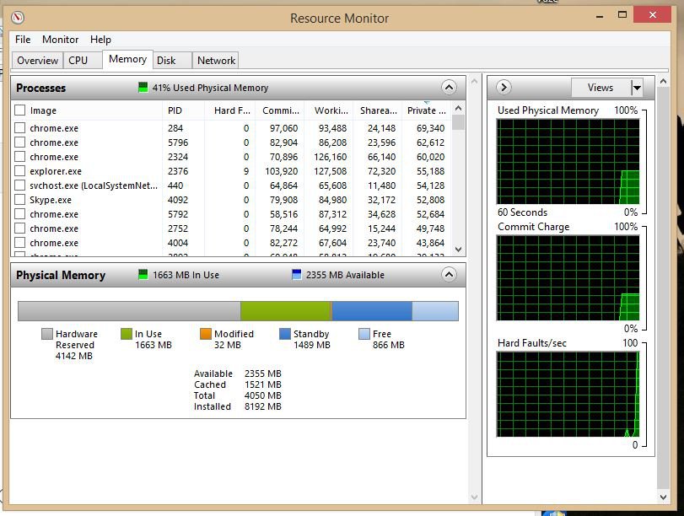
Task: Collapse the graphs pane with arrow button
Action: (504, 88)
